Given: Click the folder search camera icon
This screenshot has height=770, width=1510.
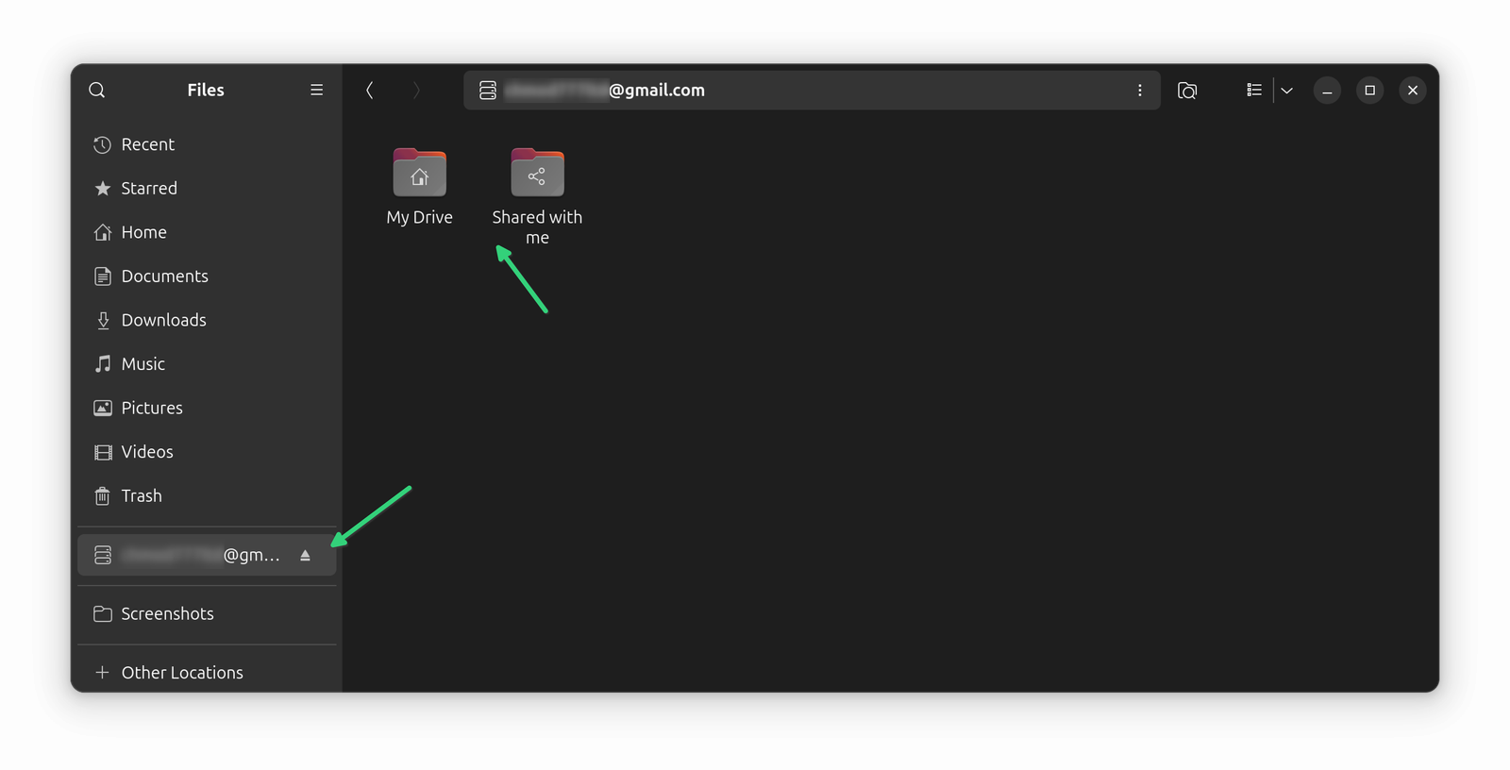Looking at the screenshot, I should 1187,91.
